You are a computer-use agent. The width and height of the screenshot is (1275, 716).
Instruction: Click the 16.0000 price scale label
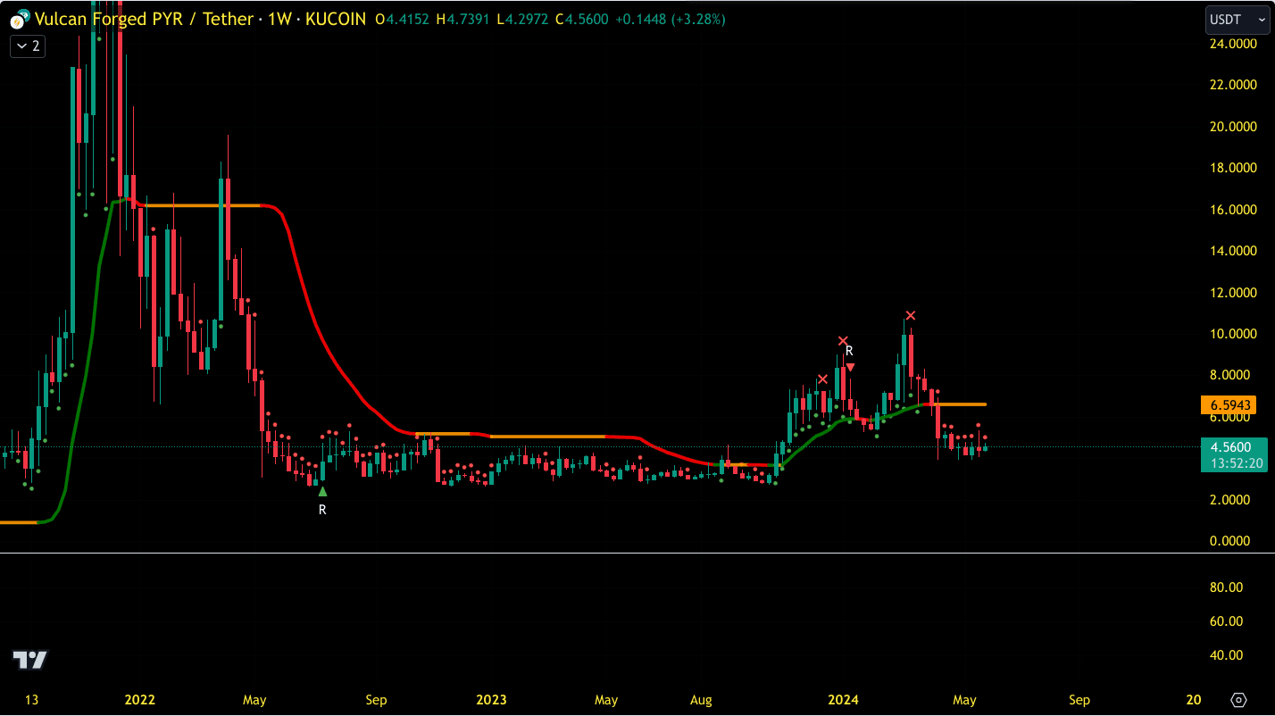click(1233, 210)
